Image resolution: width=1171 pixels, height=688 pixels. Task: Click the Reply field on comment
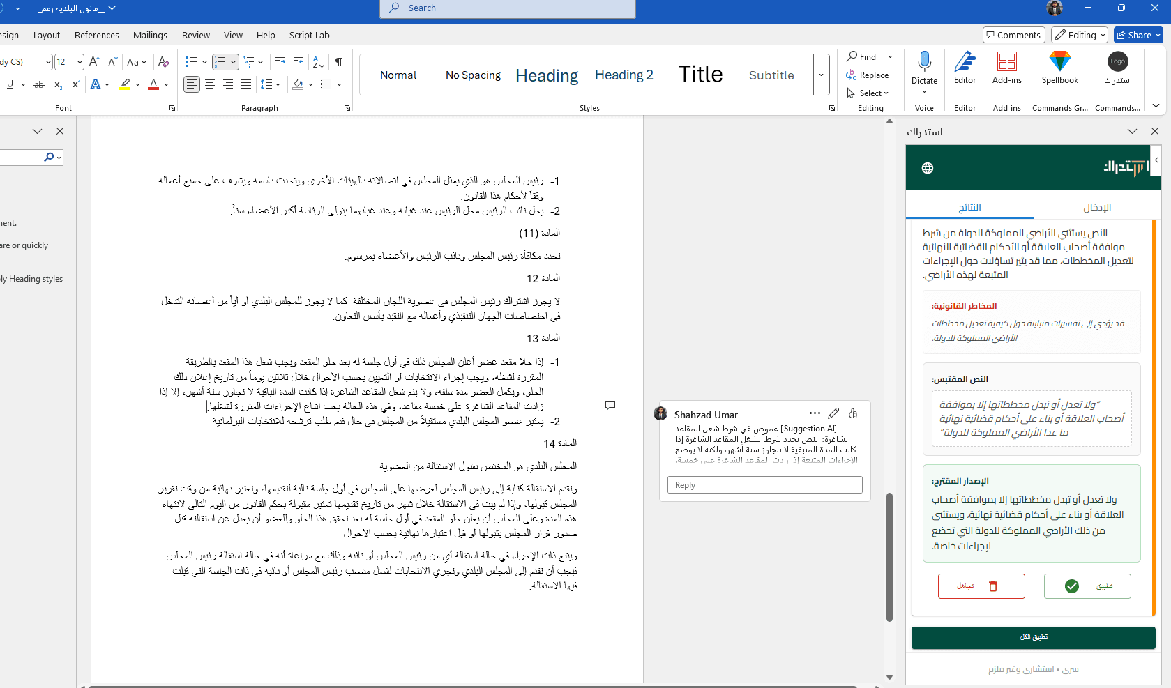click(764, 485)
